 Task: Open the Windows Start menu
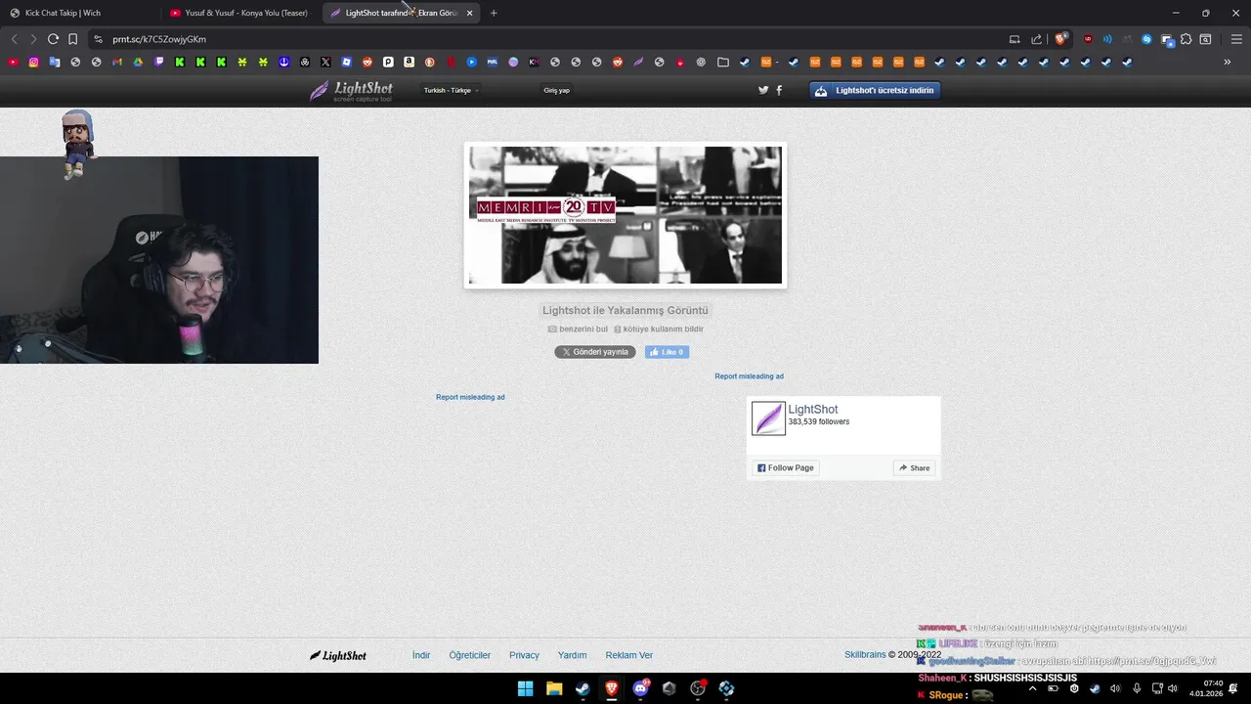[525, 688]
